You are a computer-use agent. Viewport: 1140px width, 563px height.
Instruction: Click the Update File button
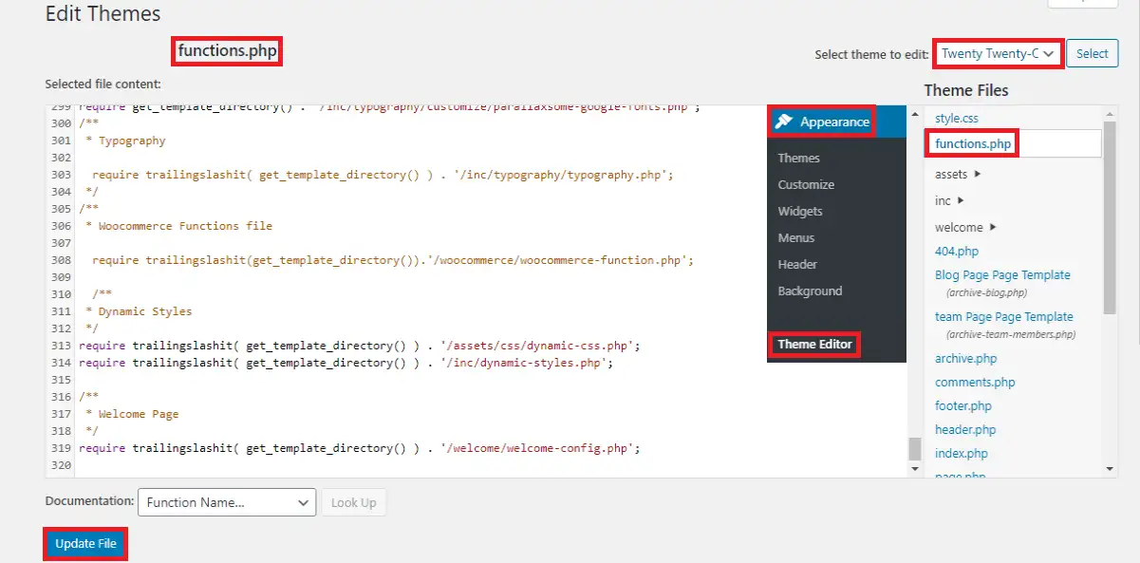pyautogui.click(x=85, y=544)
